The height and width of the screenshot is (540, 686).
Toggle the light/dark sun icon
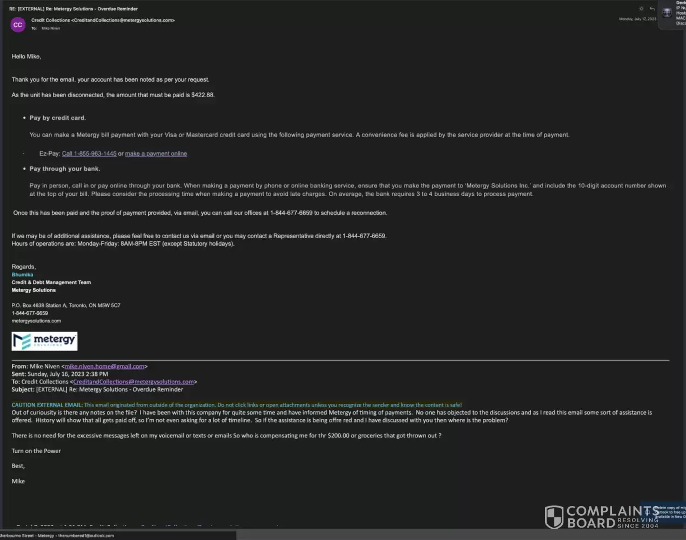(641, 9)
